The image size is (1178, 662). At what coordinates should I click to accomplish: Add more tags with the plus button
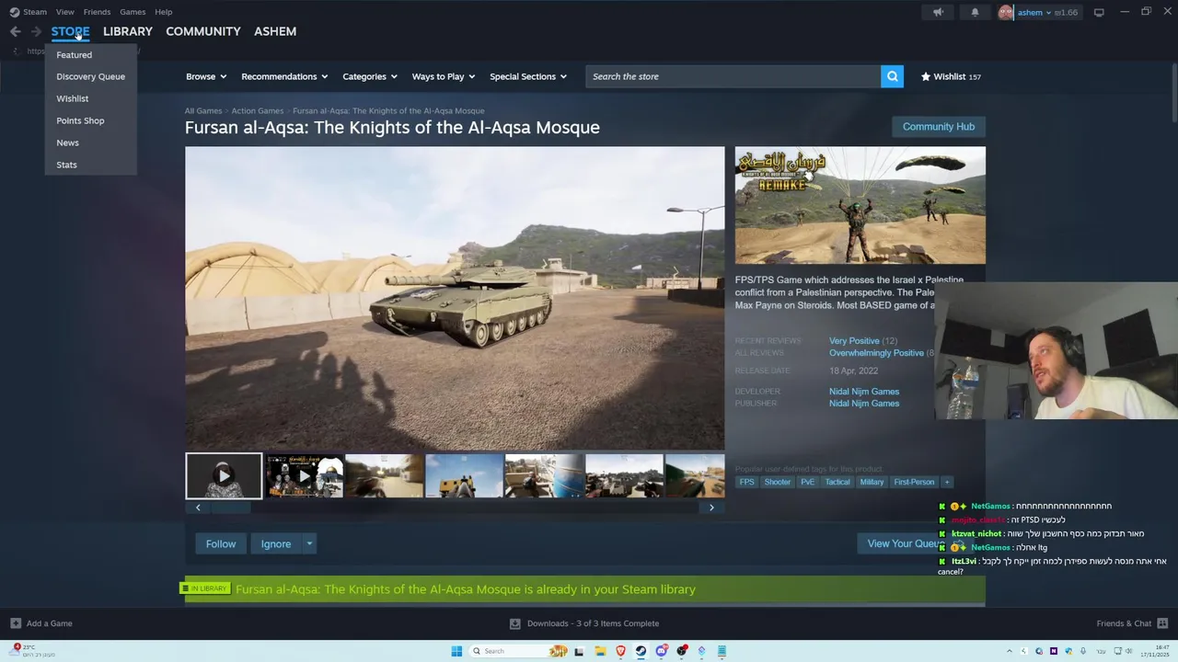(x=946, y=482)
